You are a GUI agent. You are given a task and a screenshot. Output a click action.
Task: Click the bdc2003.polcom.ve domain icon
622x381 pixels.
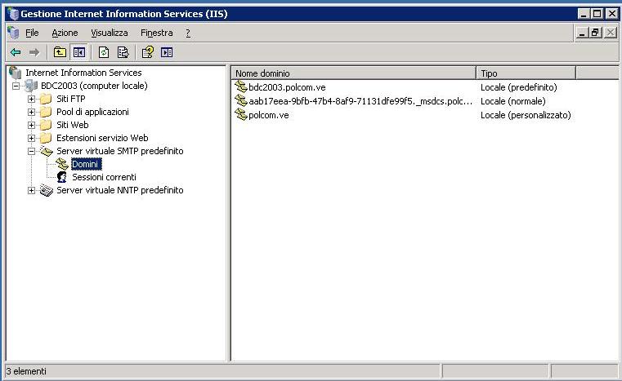click(241, 86)
